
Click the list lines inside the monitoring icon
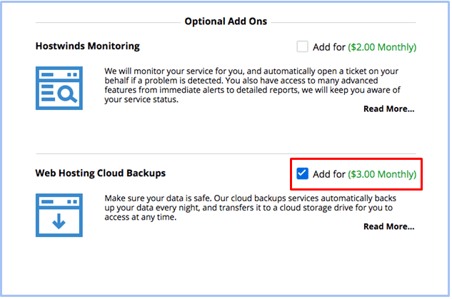pos(48,93)
